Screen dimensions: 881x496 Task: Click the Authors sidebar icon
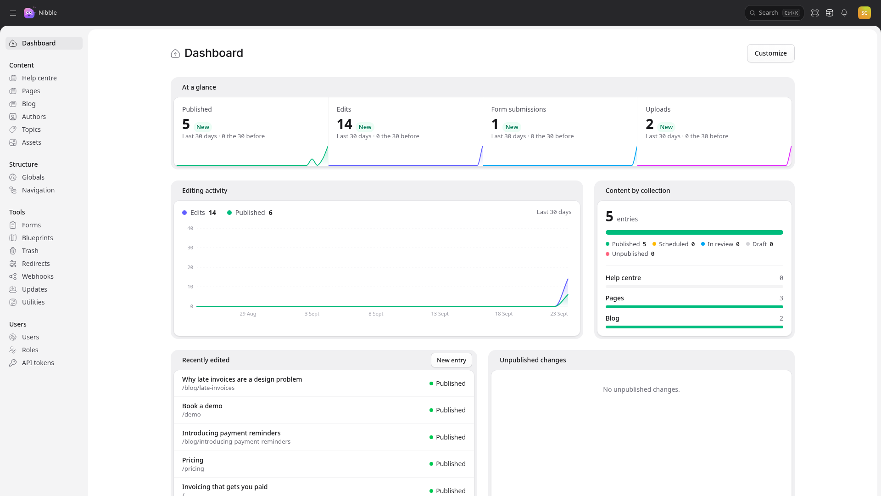click(x=13, y=117)
